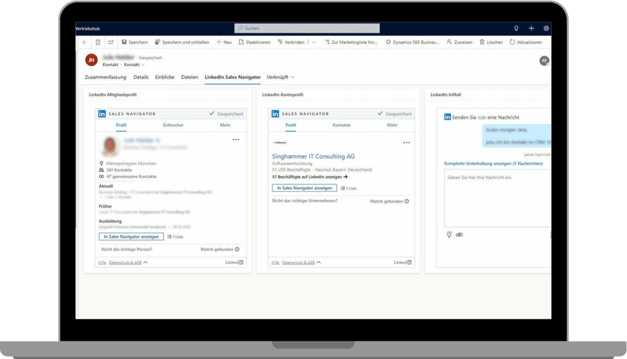This screenshot has width=627, height=359.
Task: Click In Sales Navigator anzeigen under Singhammer
Action: click(x=304, y=188)
